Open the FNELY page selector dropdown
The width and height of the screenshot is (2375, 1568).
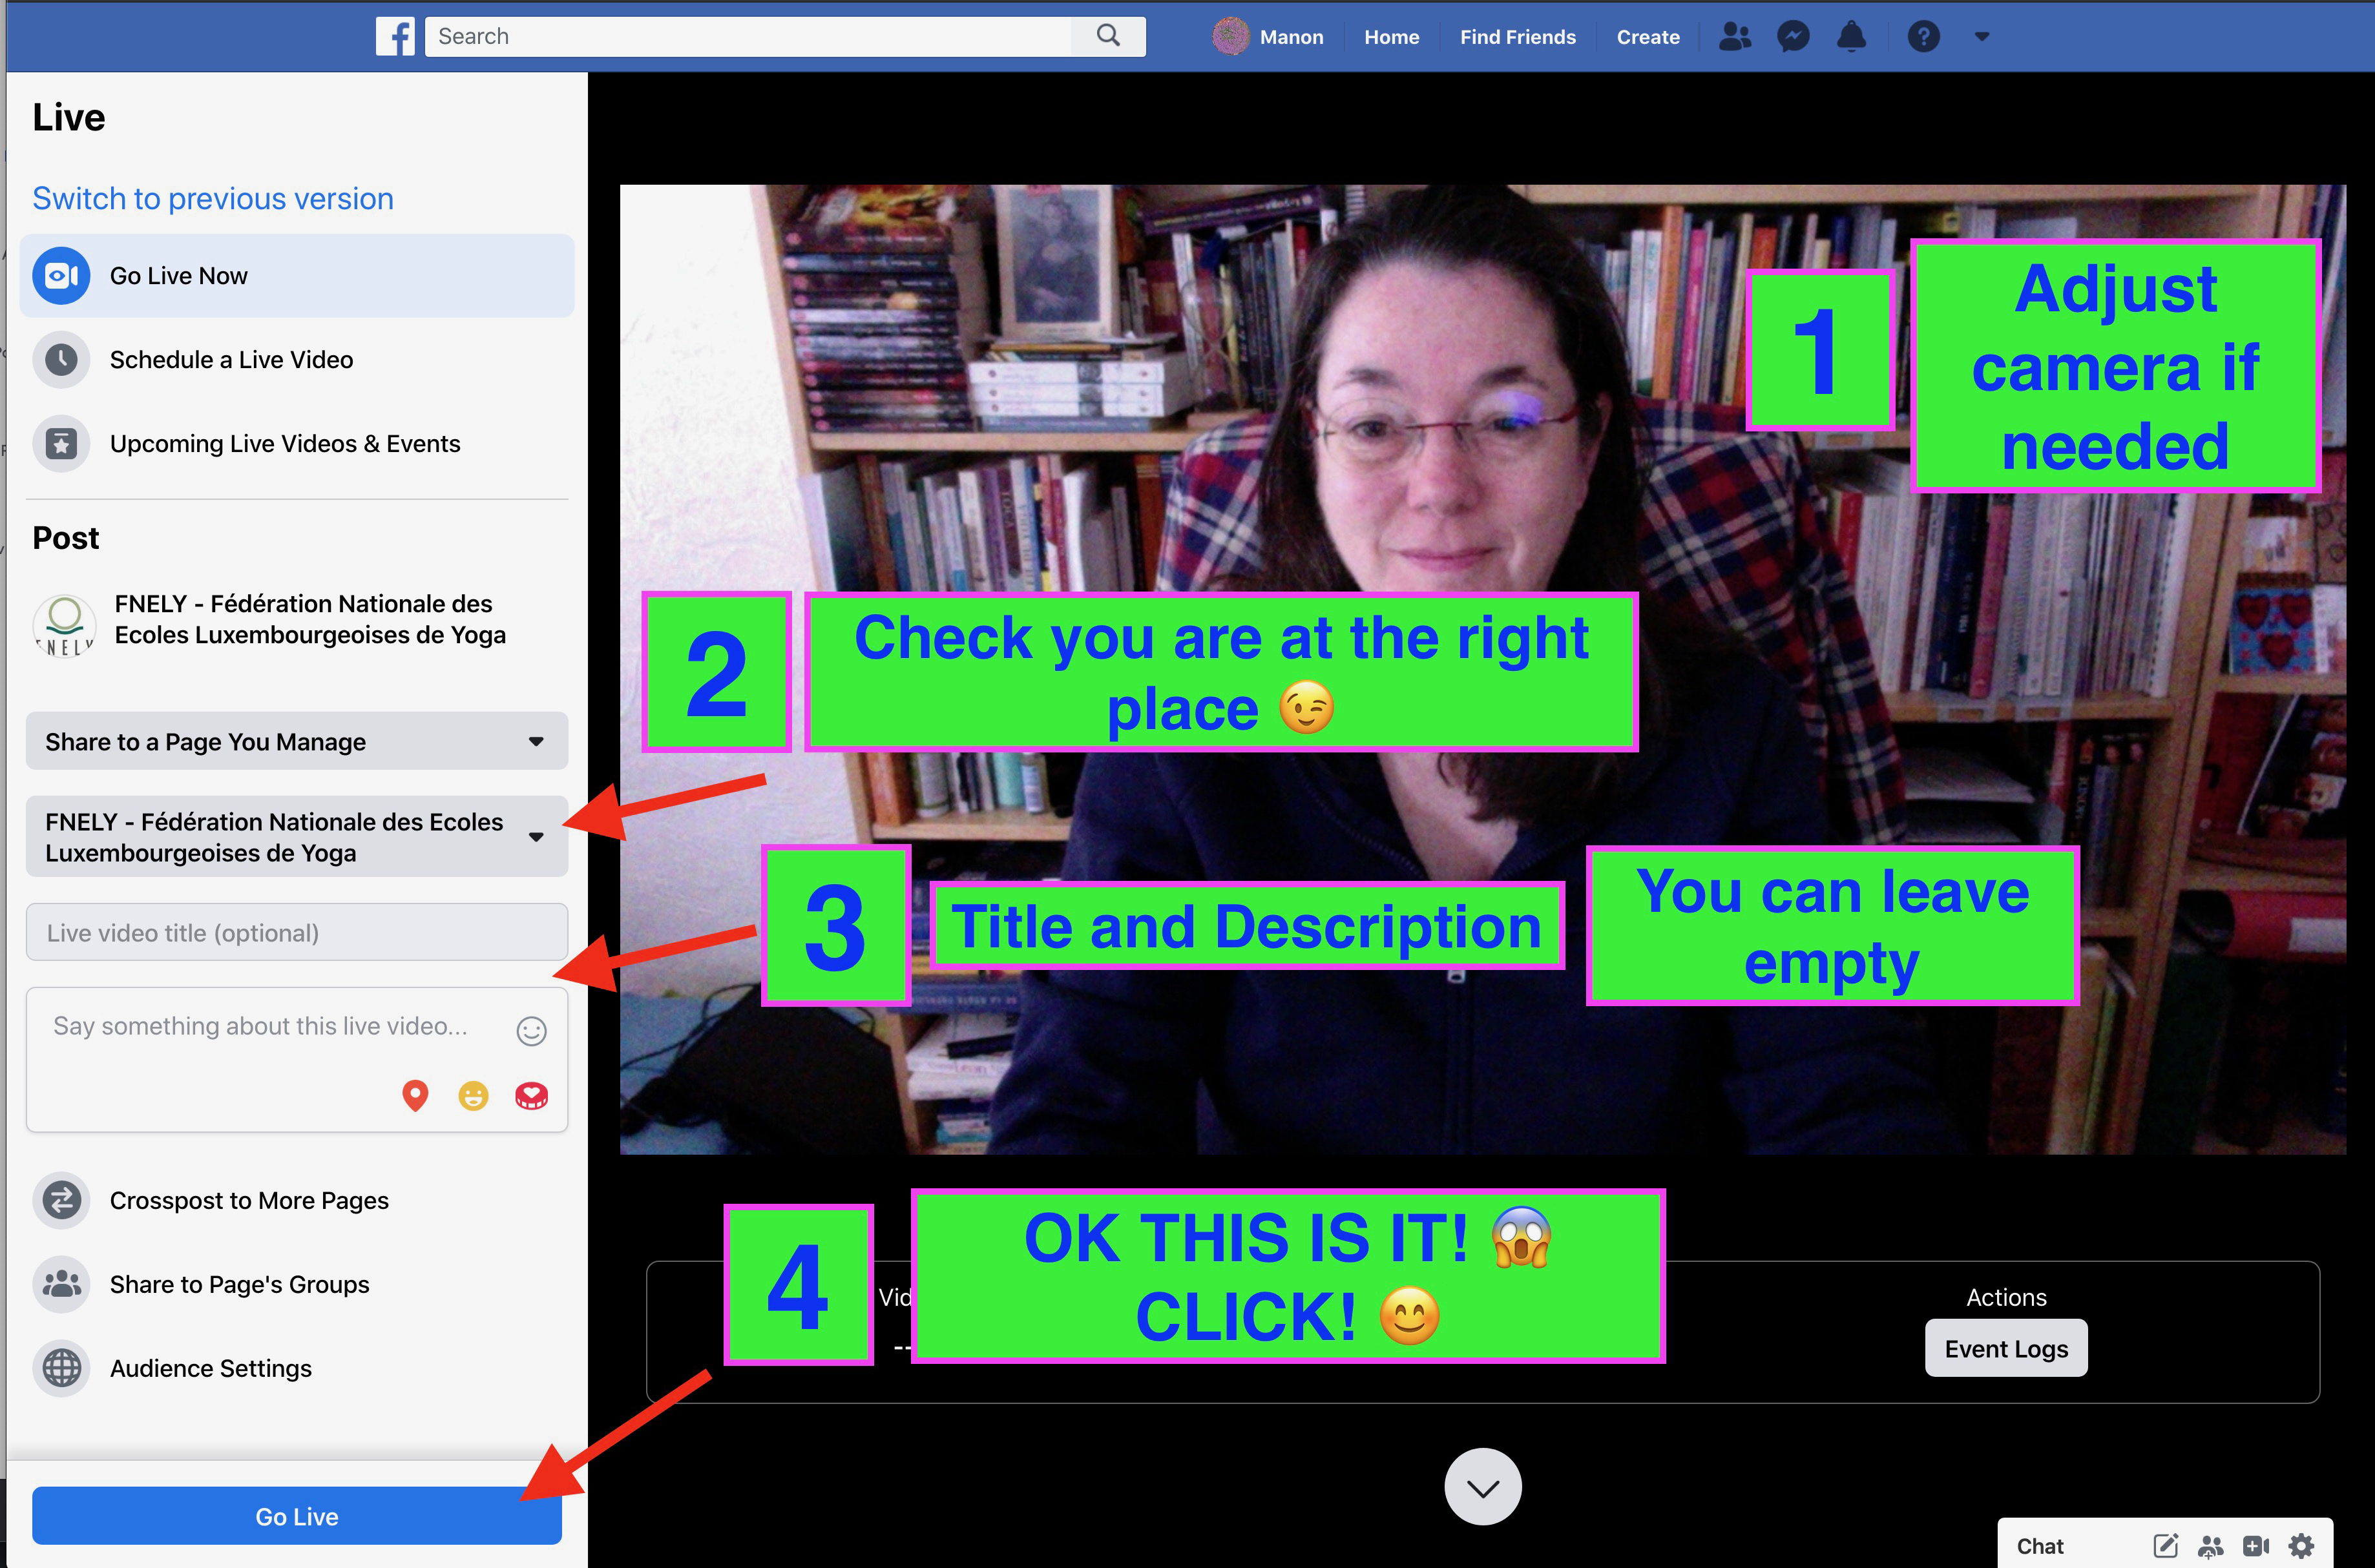297,837
